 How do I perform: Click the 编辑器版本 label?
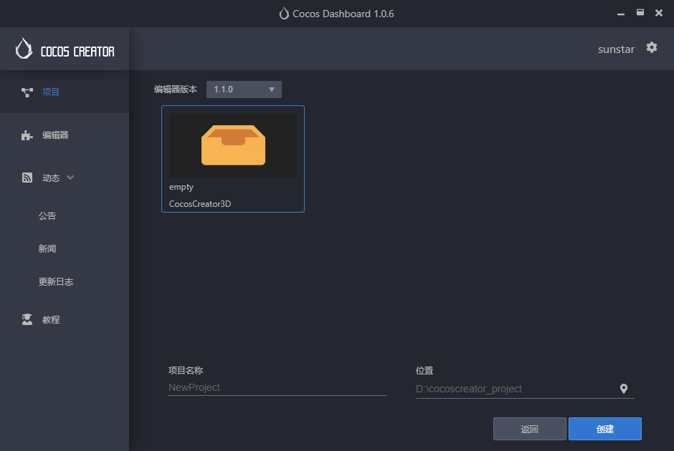176,89
